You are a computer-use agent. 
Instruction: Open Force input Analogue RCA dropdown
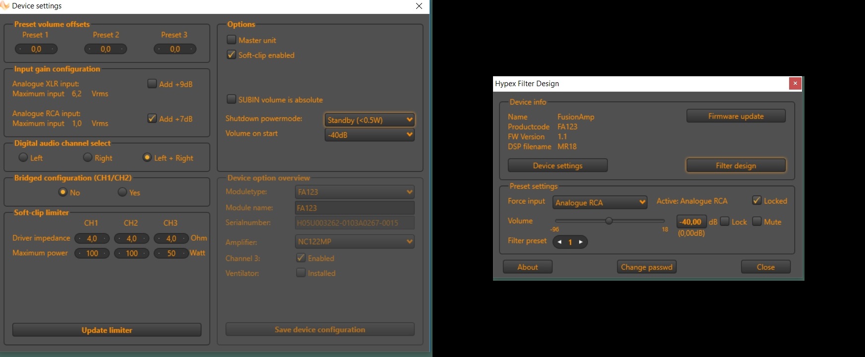[600, 203]
